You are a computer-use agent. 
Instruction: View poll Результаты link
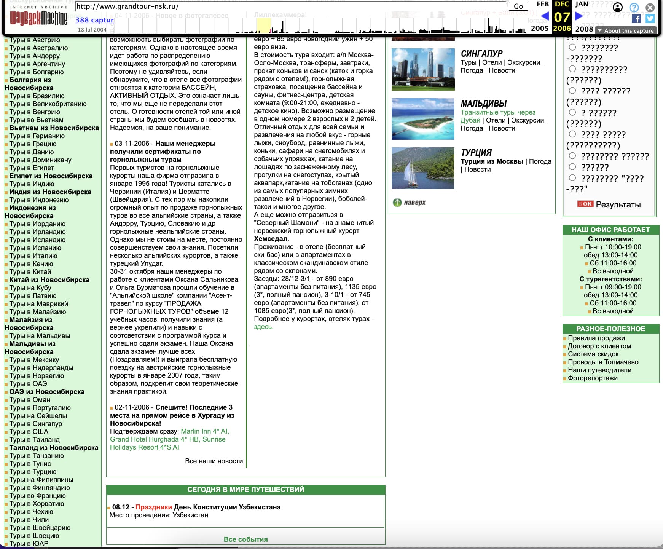coord(618,204)
